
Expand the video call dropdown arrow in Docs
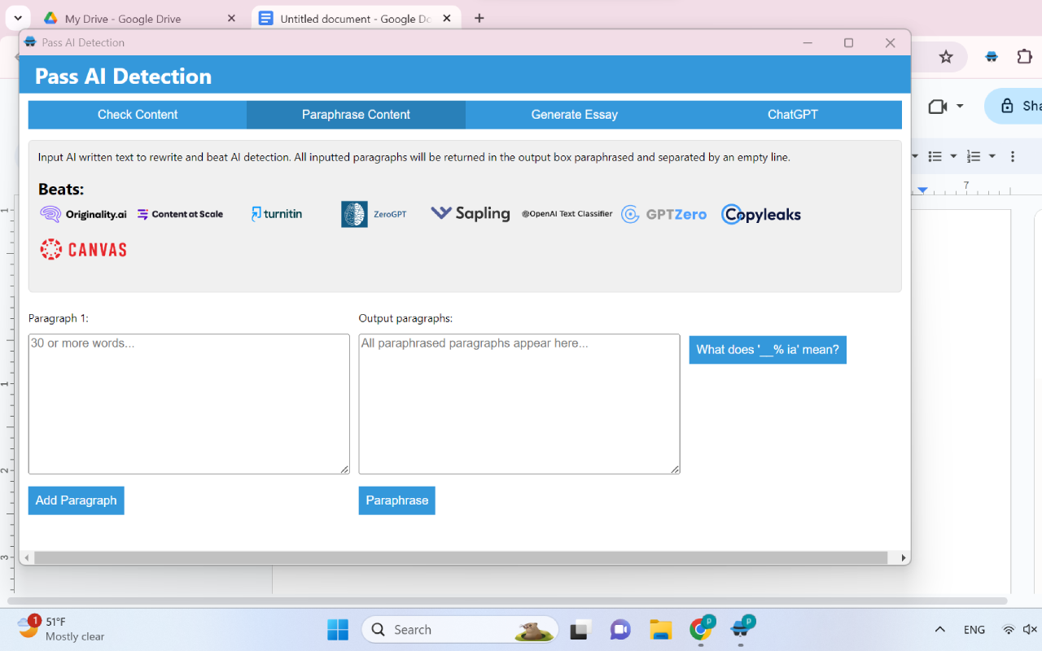point(960,107)
